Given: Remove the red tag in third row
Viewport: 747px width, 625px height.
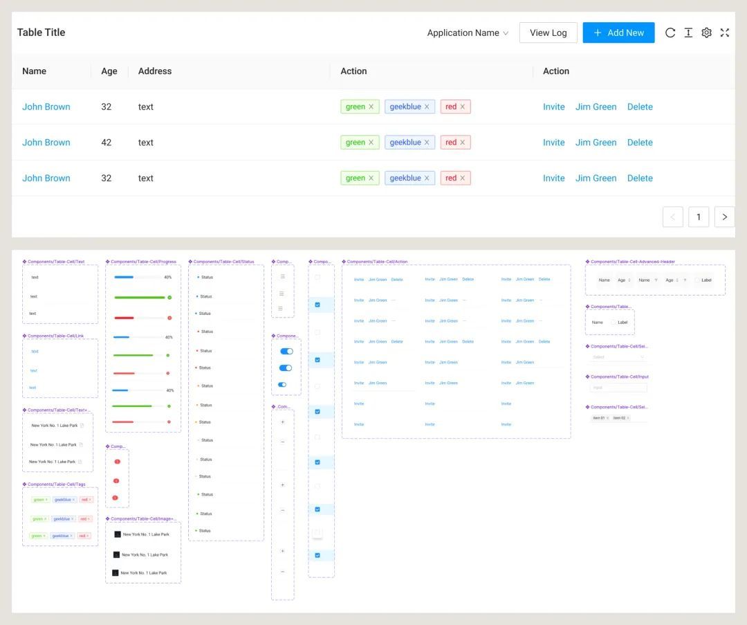Looking at the screenshot, I should (463, 179).
